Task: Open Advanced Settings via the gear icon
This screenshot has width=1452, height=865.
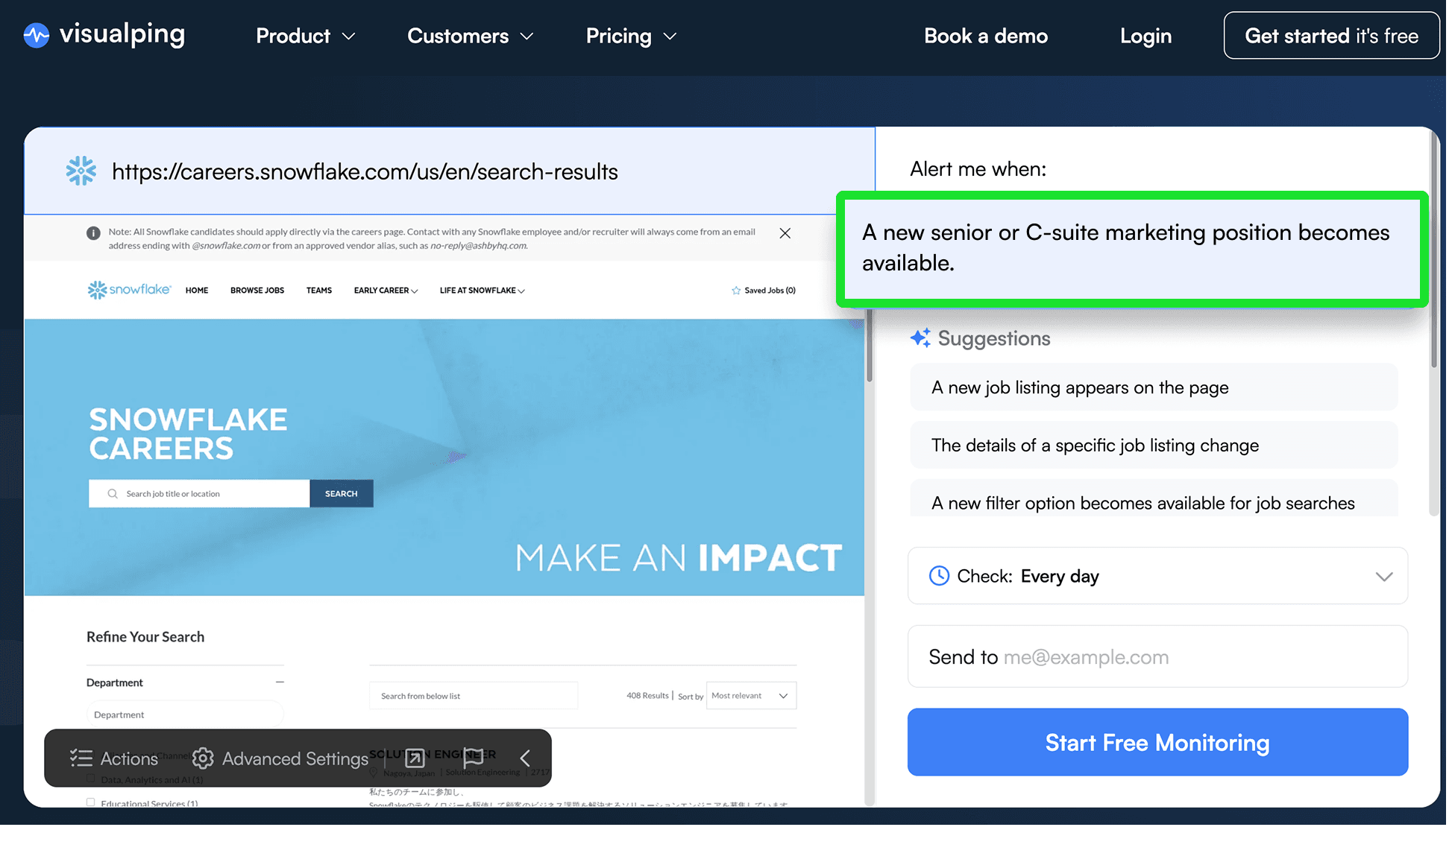Action: [203, 758]
